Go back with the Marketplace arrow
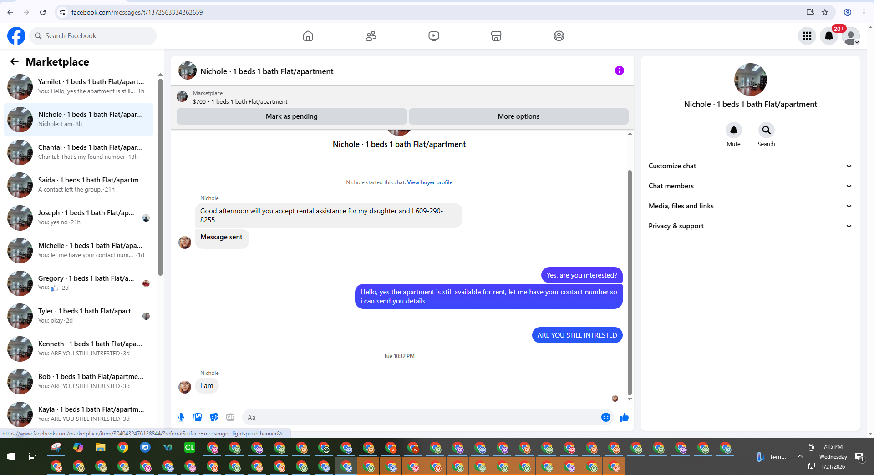Screen dimensions: 874x475 tap(15, 61)
